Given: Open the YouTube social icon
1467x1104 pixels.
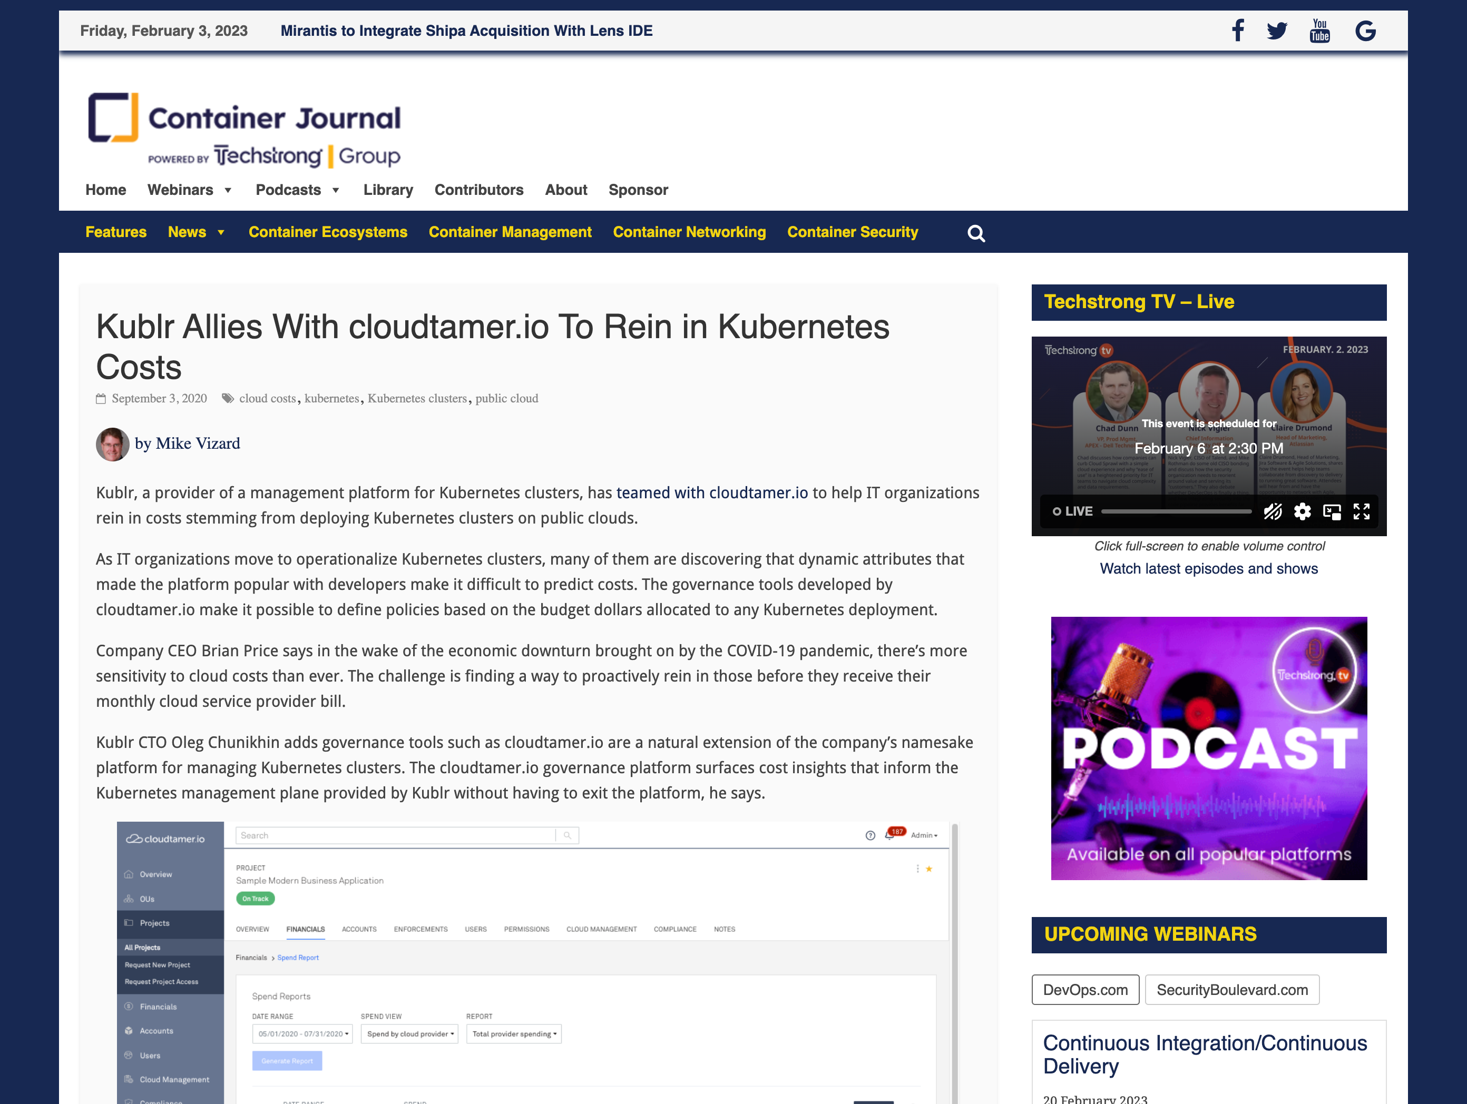Looking at the screenshot, I should 1320,31.
